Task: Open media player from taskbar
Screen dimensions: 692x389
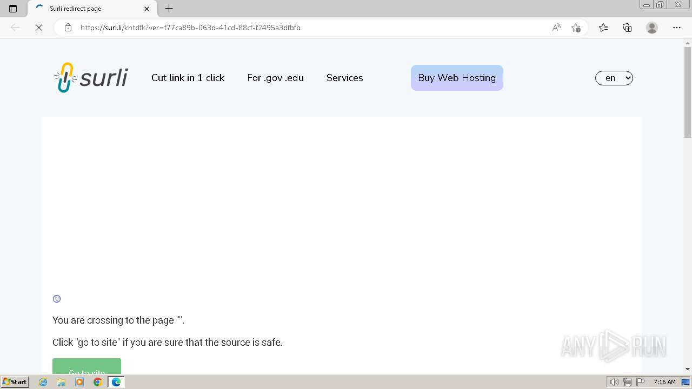Action: pos(79,382)
